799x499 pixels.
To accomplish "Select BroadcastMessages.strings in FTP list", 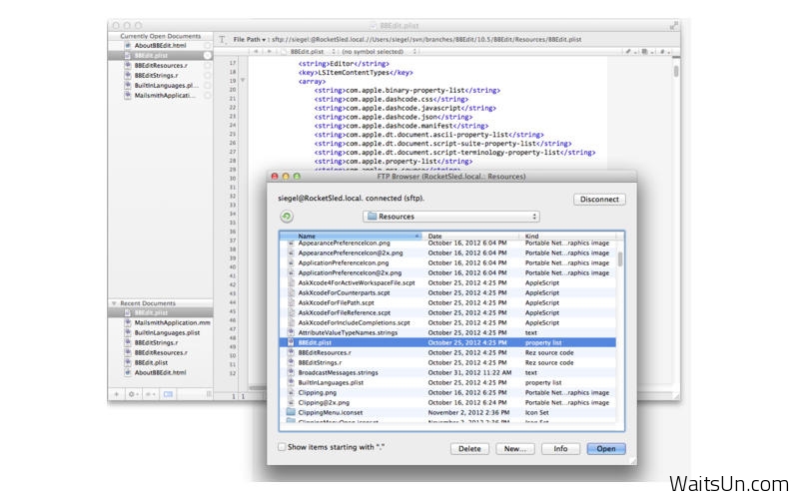I will [x=447, y=372].
